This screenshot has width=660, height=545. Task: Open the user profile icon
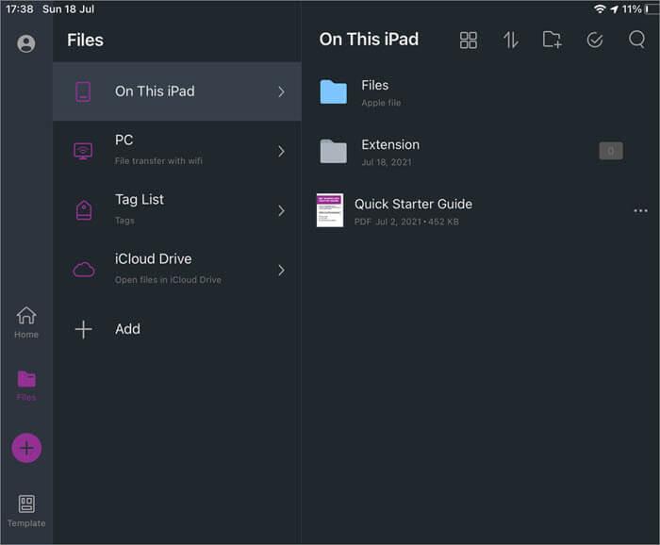tap(26, 43)
